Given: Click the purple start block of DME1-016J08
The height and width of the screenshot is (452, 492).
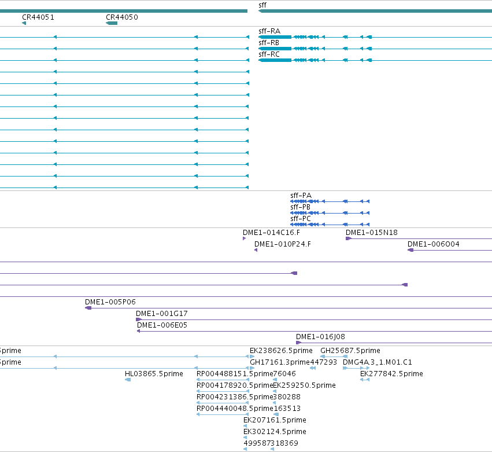Looking at the screenshot, I should pos(299,343).
